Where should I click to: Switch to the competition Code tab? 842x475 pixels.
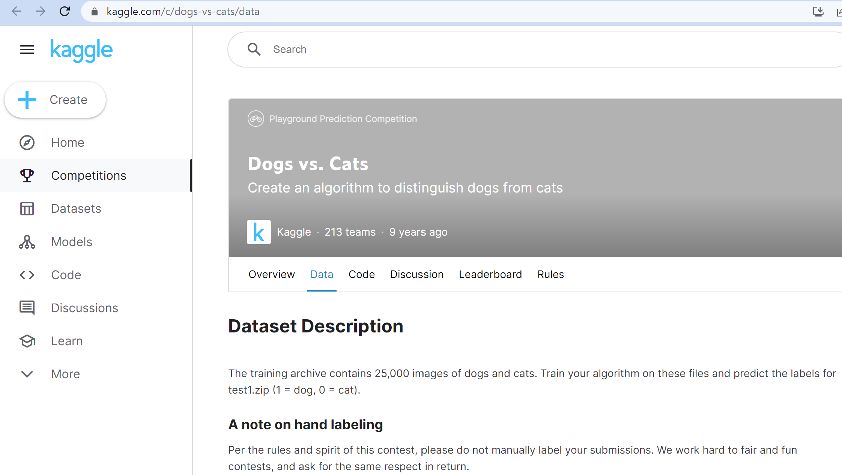[x=362, y=274]
